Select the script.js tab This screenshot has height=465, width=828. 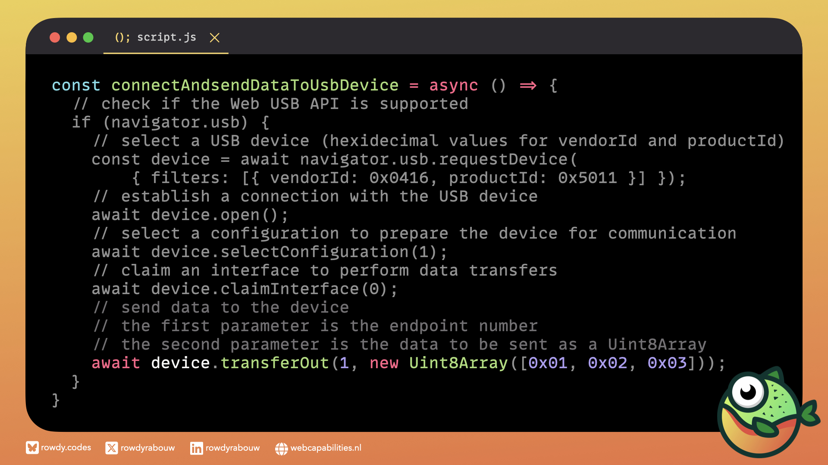166,37
